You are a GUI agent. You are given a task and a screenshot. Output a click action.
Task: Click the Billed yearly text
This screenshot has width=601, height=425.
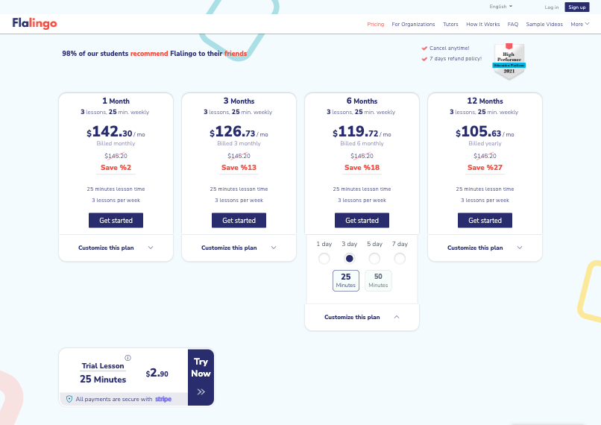pos(485,143)
